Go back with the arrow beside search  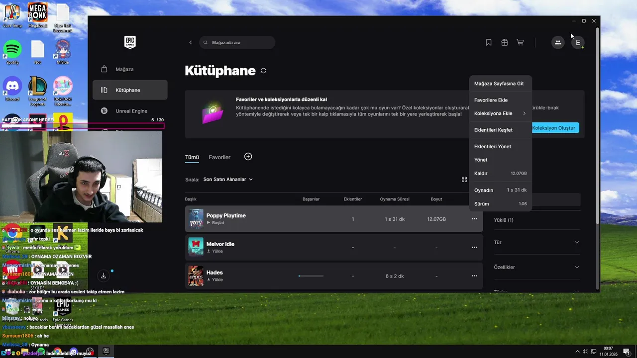pos(190,42)
